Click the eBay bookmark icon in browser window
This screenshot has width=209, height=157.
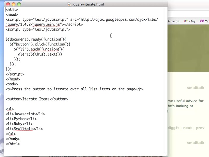click(186, 21)
